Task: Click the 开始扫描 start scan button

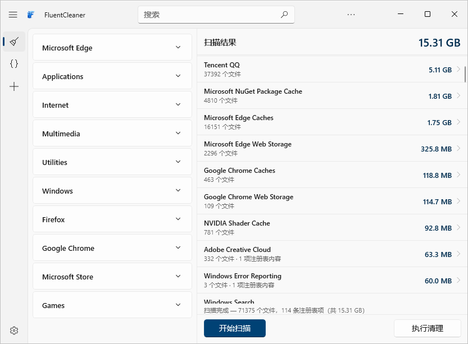Action: pyautogui.click(x=235, y=328)
